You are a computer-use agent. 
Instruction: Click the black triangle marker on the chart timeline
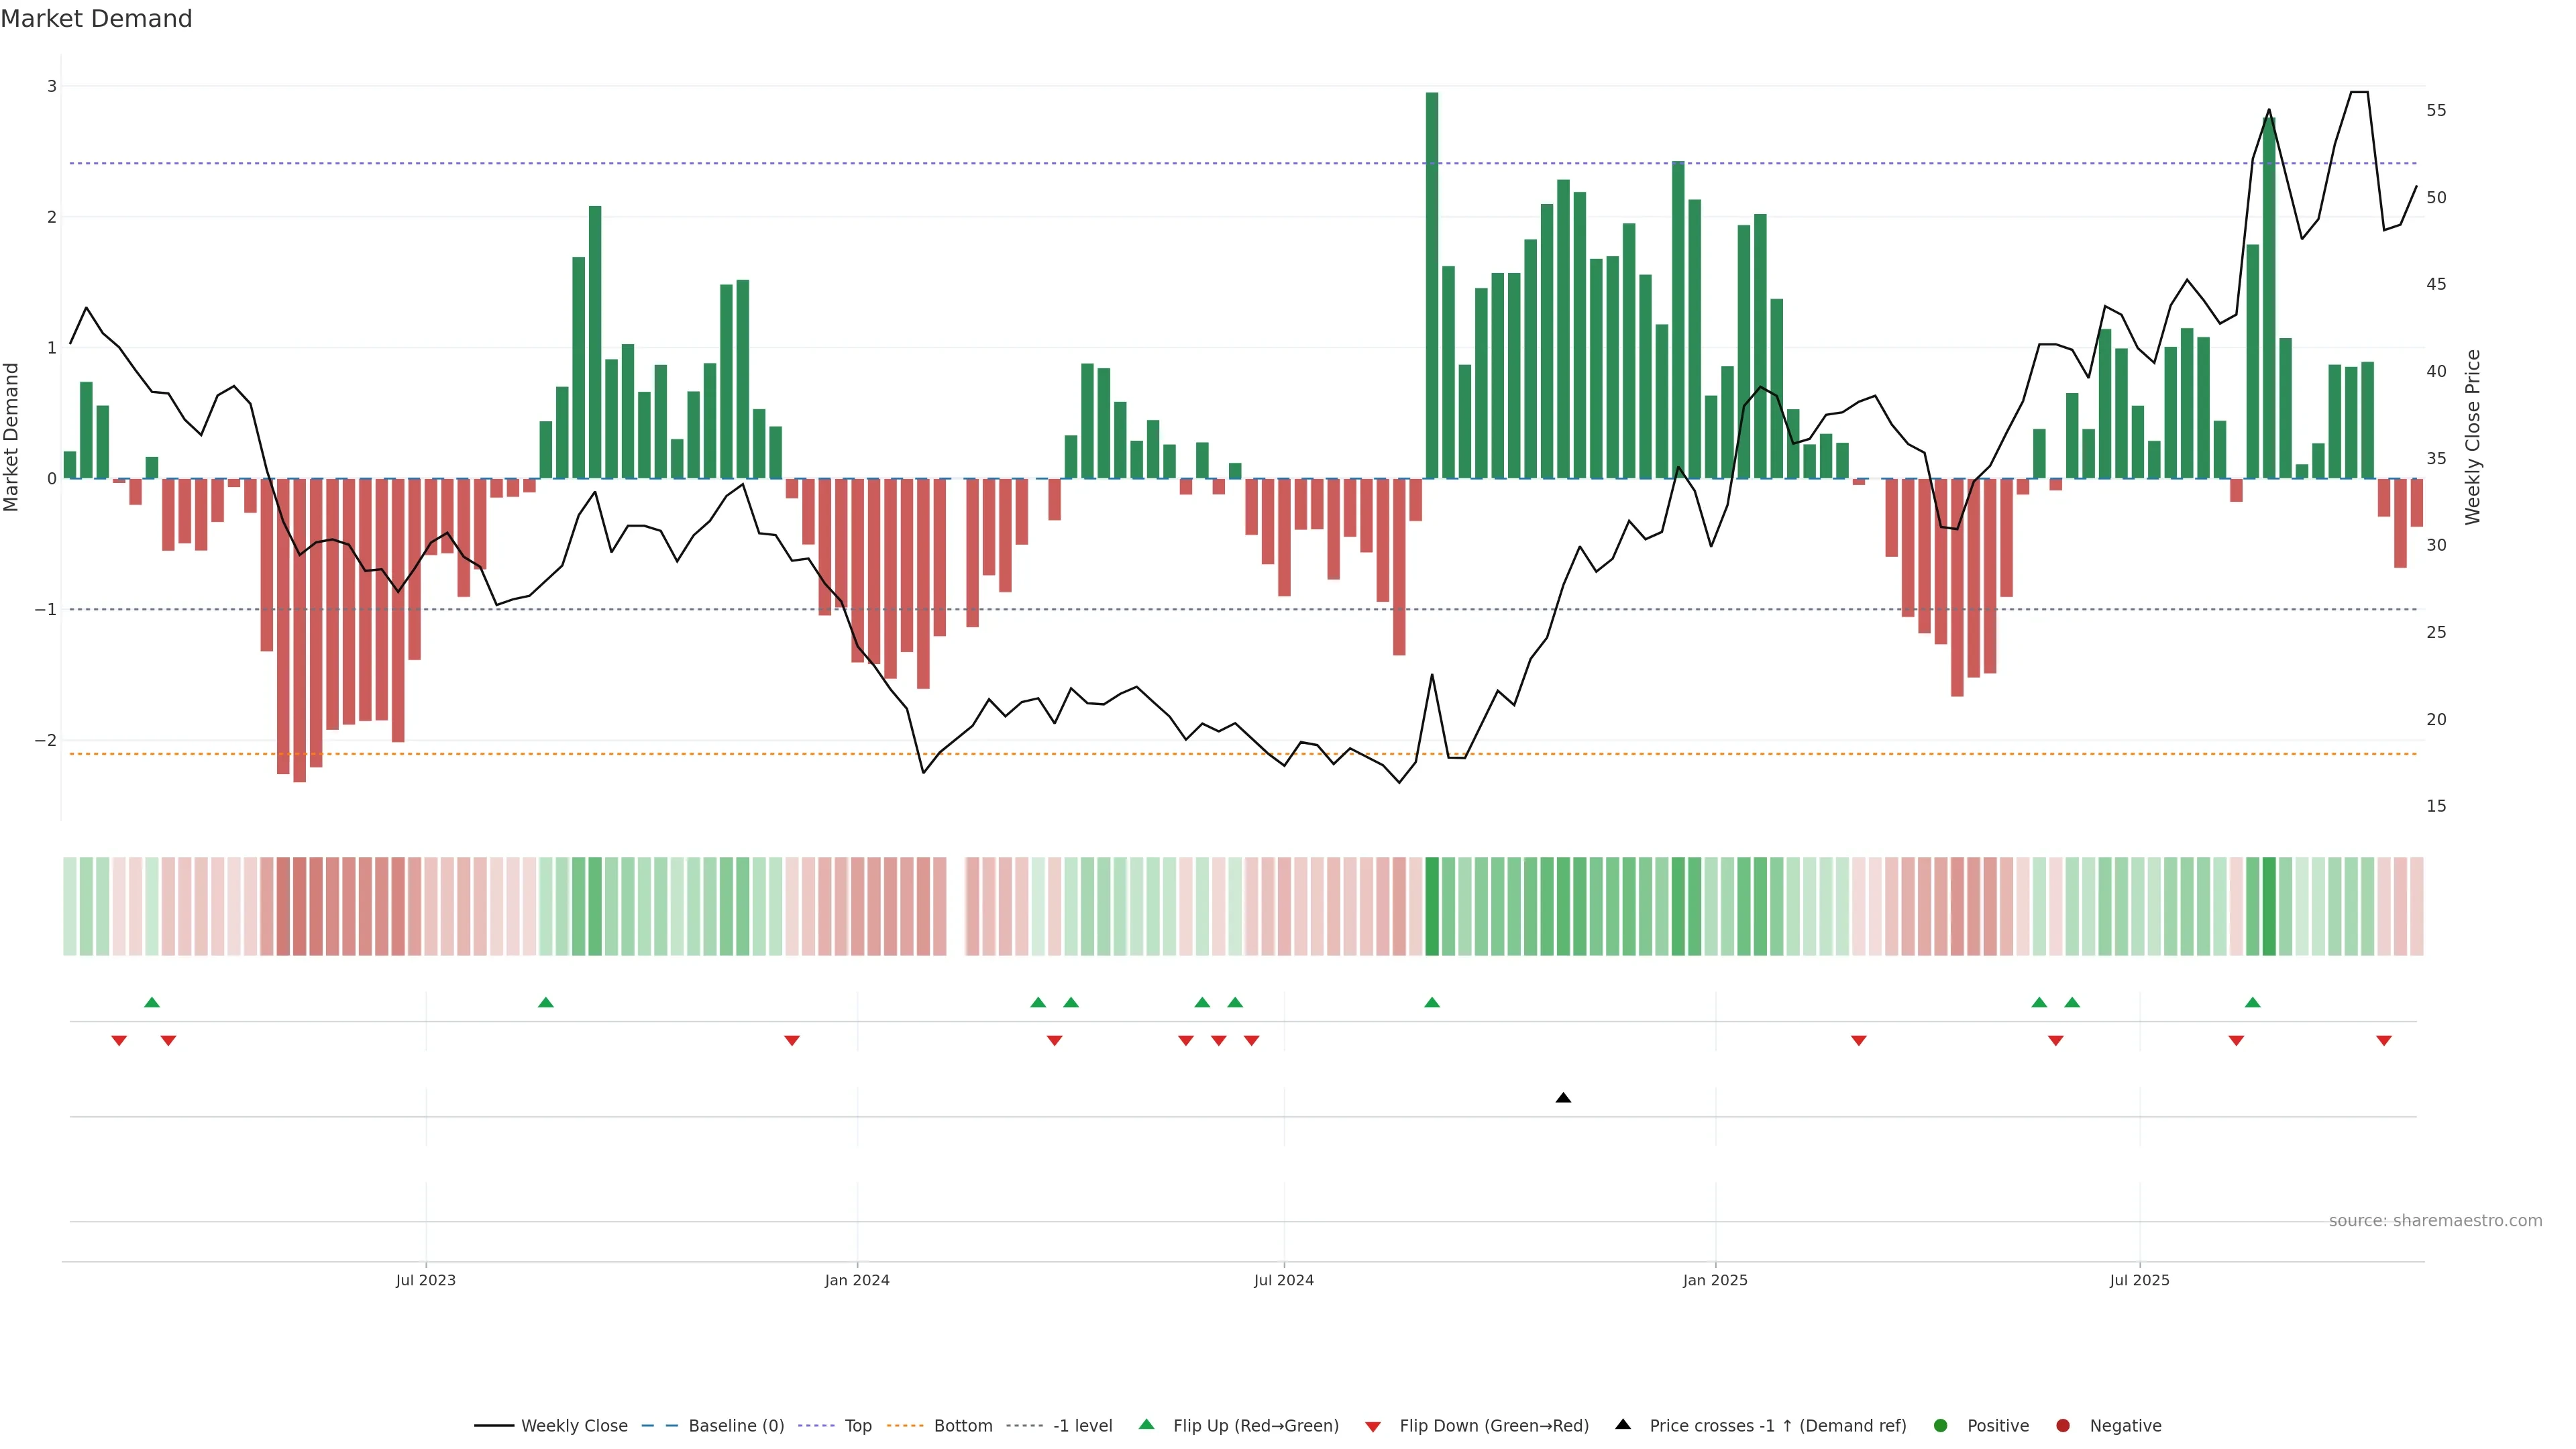click(1563, 1098)
